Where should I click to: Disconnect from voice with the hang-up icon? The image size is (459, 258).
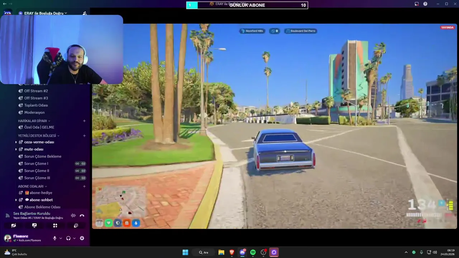click(82, 215)
